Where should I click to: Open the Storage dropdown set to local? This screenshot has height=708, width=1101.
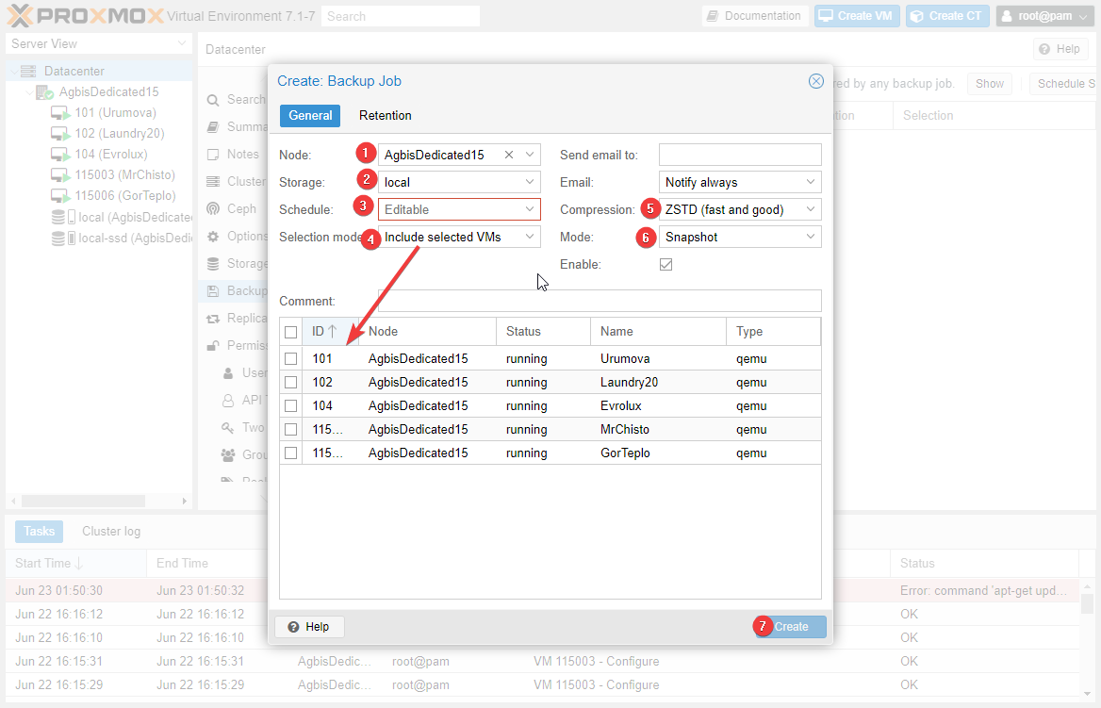pos(530,182)
